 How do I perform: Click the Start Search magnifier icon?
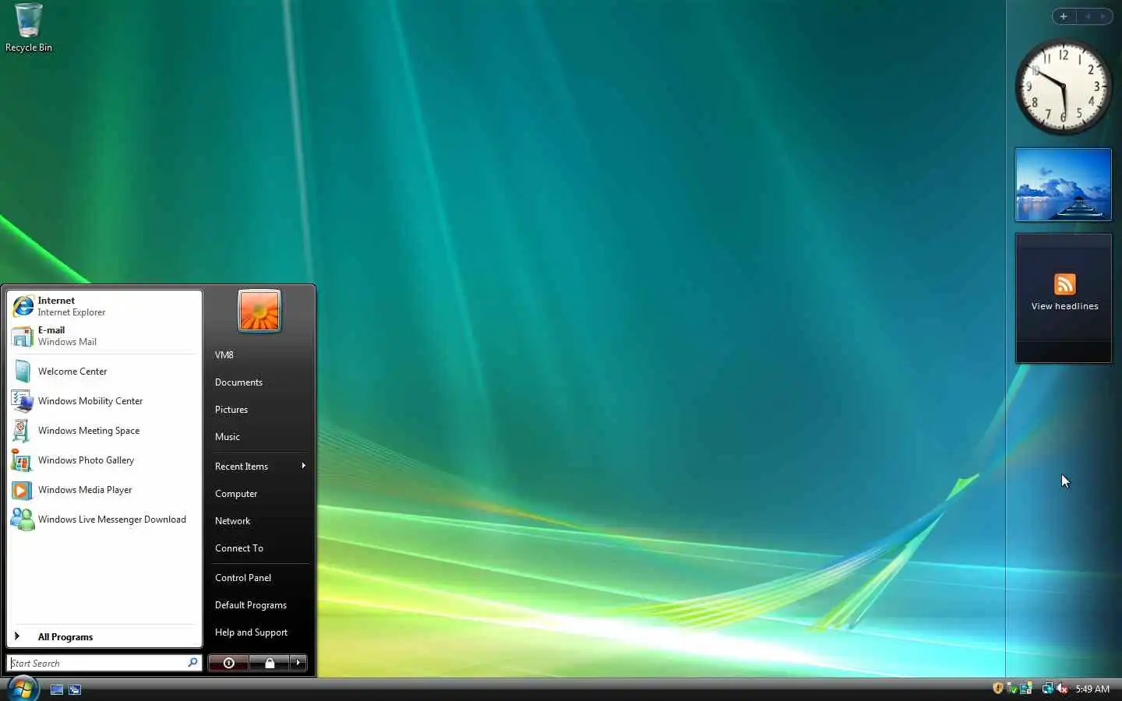pyautogui.click(x=192, y=663)
